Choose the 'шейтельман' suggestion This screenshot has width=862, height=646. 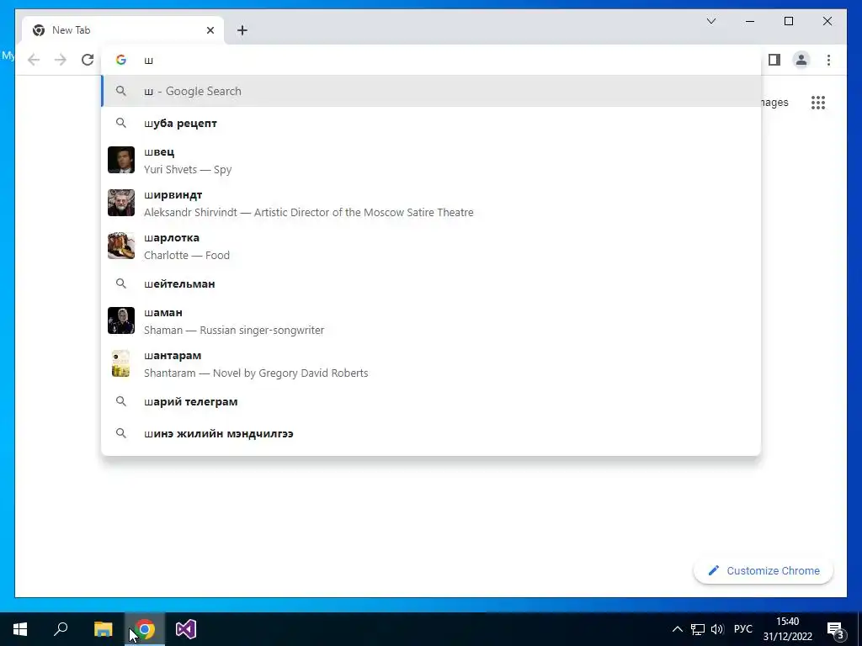point(431,283)
